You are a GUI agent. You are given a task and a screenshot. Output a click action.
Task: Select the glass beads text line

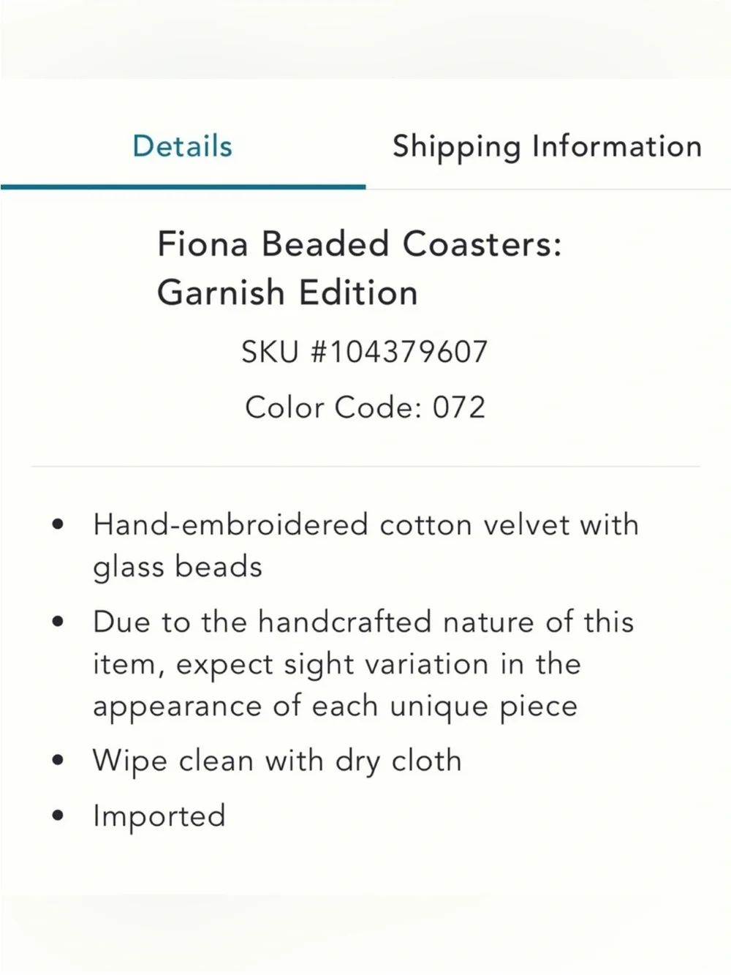[178, 568]
